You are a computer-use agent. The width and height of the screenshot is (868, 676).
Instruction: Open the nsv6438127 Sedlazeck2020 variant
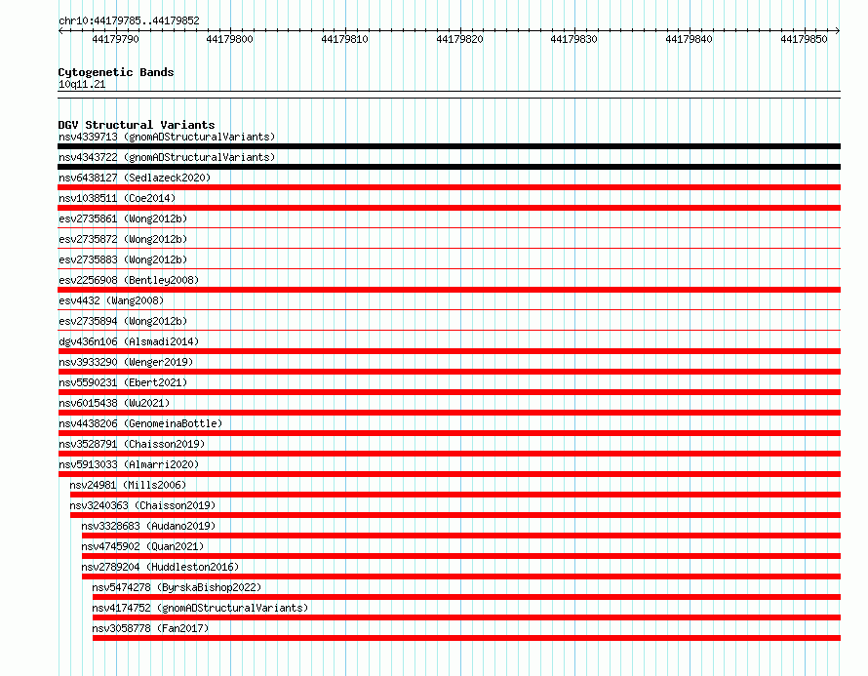[135, 178]
